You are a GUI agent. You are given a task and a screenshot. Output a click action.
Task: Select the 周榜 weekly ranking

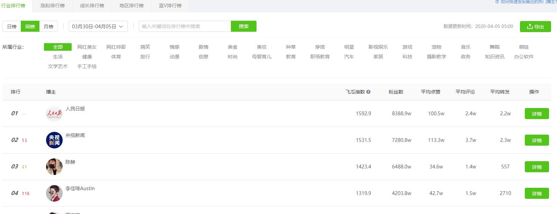[30, 26]
